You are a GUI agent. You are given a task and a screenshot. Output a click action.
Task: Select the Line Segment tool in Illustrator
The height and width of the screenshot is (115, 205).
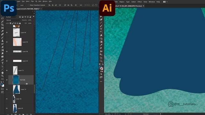coord(101,23)
